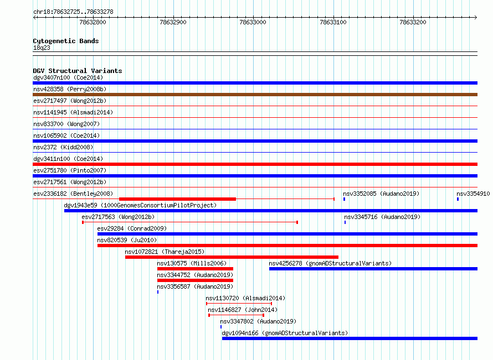Click the dgv3407n100 (Coe2014) blue variant bar
Viewport: 493px width, 360px height.
click(x=255, y=83)
